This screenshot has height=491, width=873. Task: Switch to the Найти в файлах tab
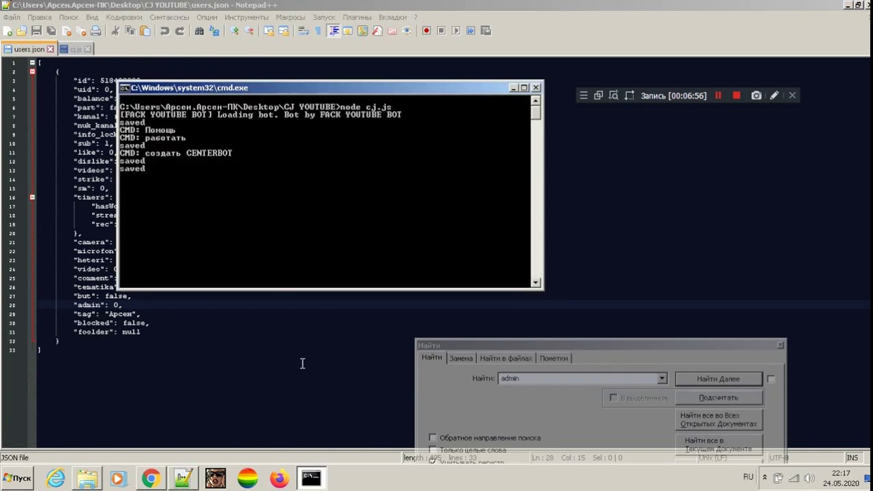506,358
